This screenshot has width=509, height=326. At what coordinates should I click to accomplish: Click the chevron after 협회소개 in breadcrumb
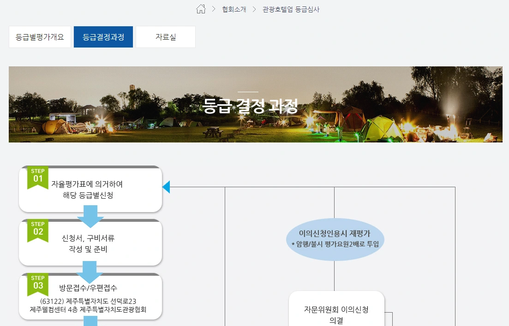tap(253, 9)
